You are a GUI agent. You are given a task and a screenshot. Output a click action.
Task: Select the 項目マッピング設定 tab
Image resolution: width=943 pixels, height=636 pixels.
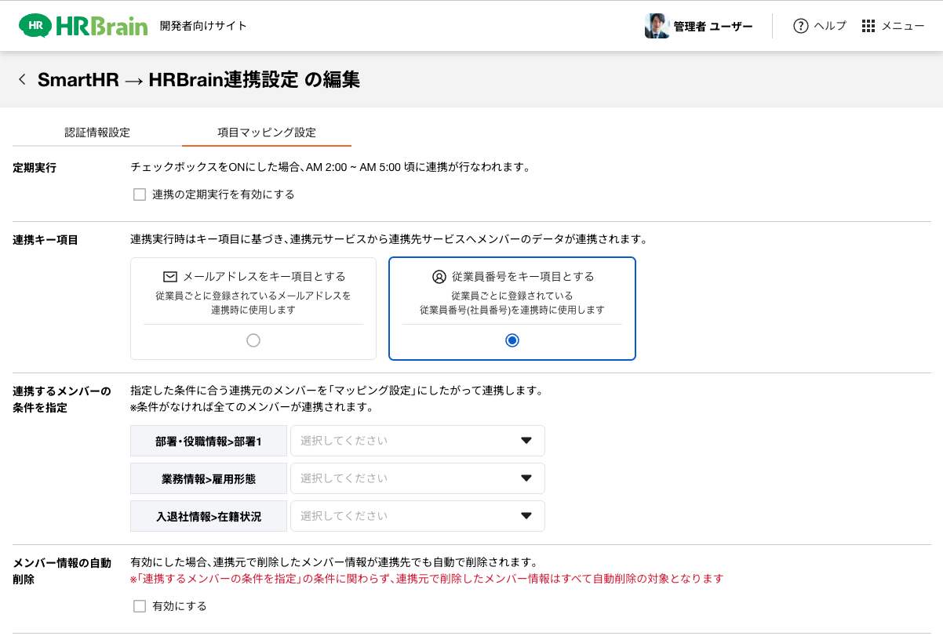267,133
